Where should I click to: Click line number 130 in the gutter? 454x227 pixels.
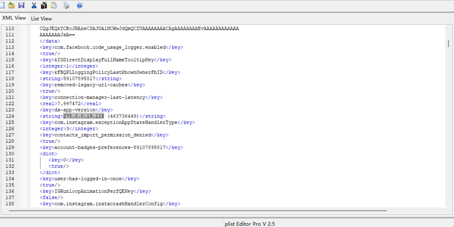pyautogui.click(x=10, y=154)
